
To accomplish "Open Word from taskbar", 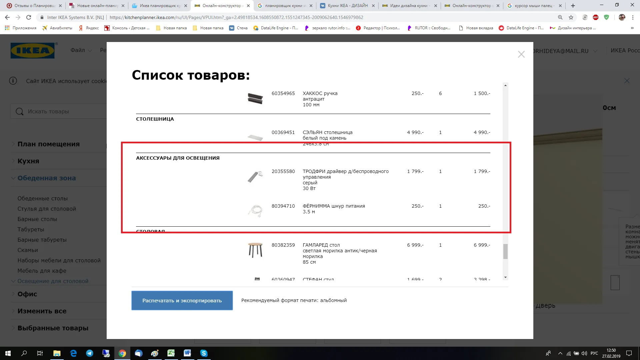I will tap(187, 353).
